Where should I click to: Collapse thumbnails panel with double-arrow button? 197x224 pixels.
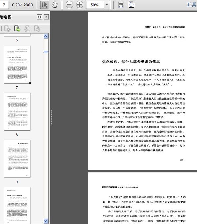pos(39,17)
